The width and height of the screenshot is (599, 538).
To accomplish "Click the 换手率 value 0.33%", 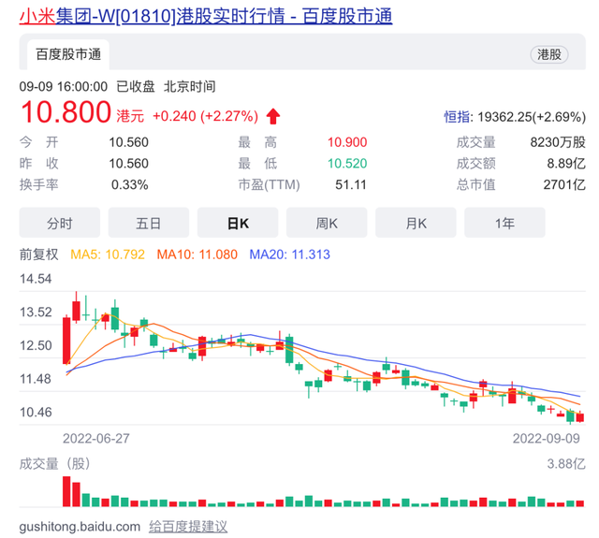I will point(129,185).
